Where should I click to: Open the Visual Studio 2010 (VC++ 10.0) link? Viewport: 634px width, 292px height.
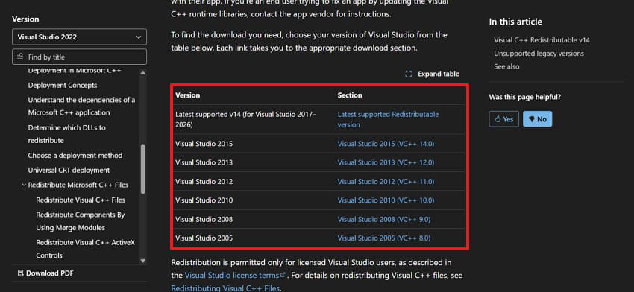point(386,200)
